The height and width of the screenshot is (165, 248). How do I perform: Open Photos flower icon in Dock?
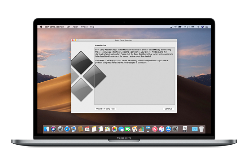[114, 129]
